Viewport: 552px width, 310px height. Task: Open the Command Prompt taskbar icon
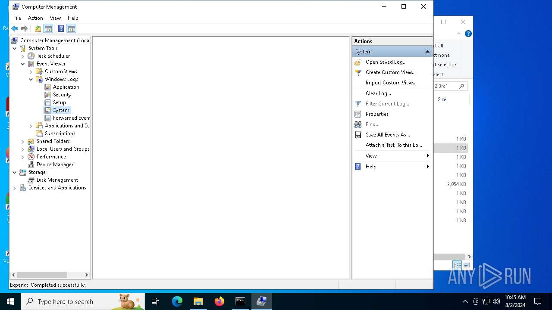point(240,301)
